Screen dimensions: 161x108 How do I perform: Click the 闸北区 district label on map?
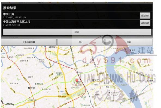click(x=52, y=47)
